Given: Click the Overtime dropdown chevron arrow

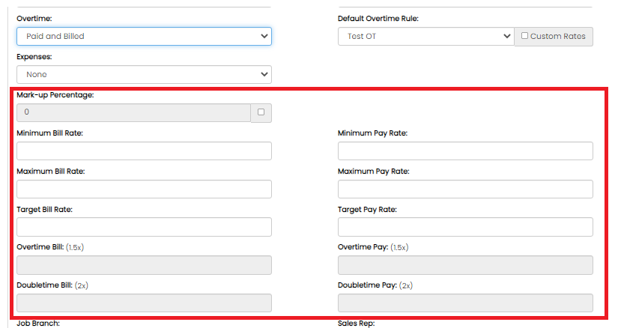Looking at the screenshot, I should coord(264,36).
